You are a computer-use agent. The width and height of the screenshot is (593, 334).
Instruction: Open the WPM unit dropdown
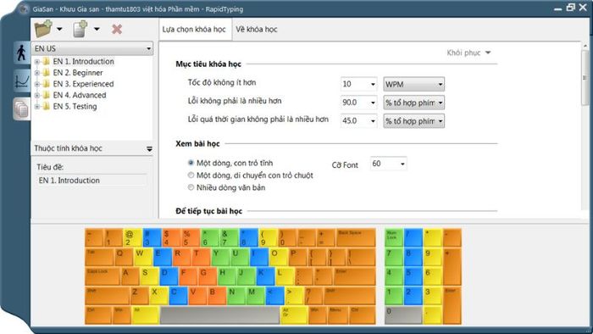pyautogui.click(x=413, y=84)
